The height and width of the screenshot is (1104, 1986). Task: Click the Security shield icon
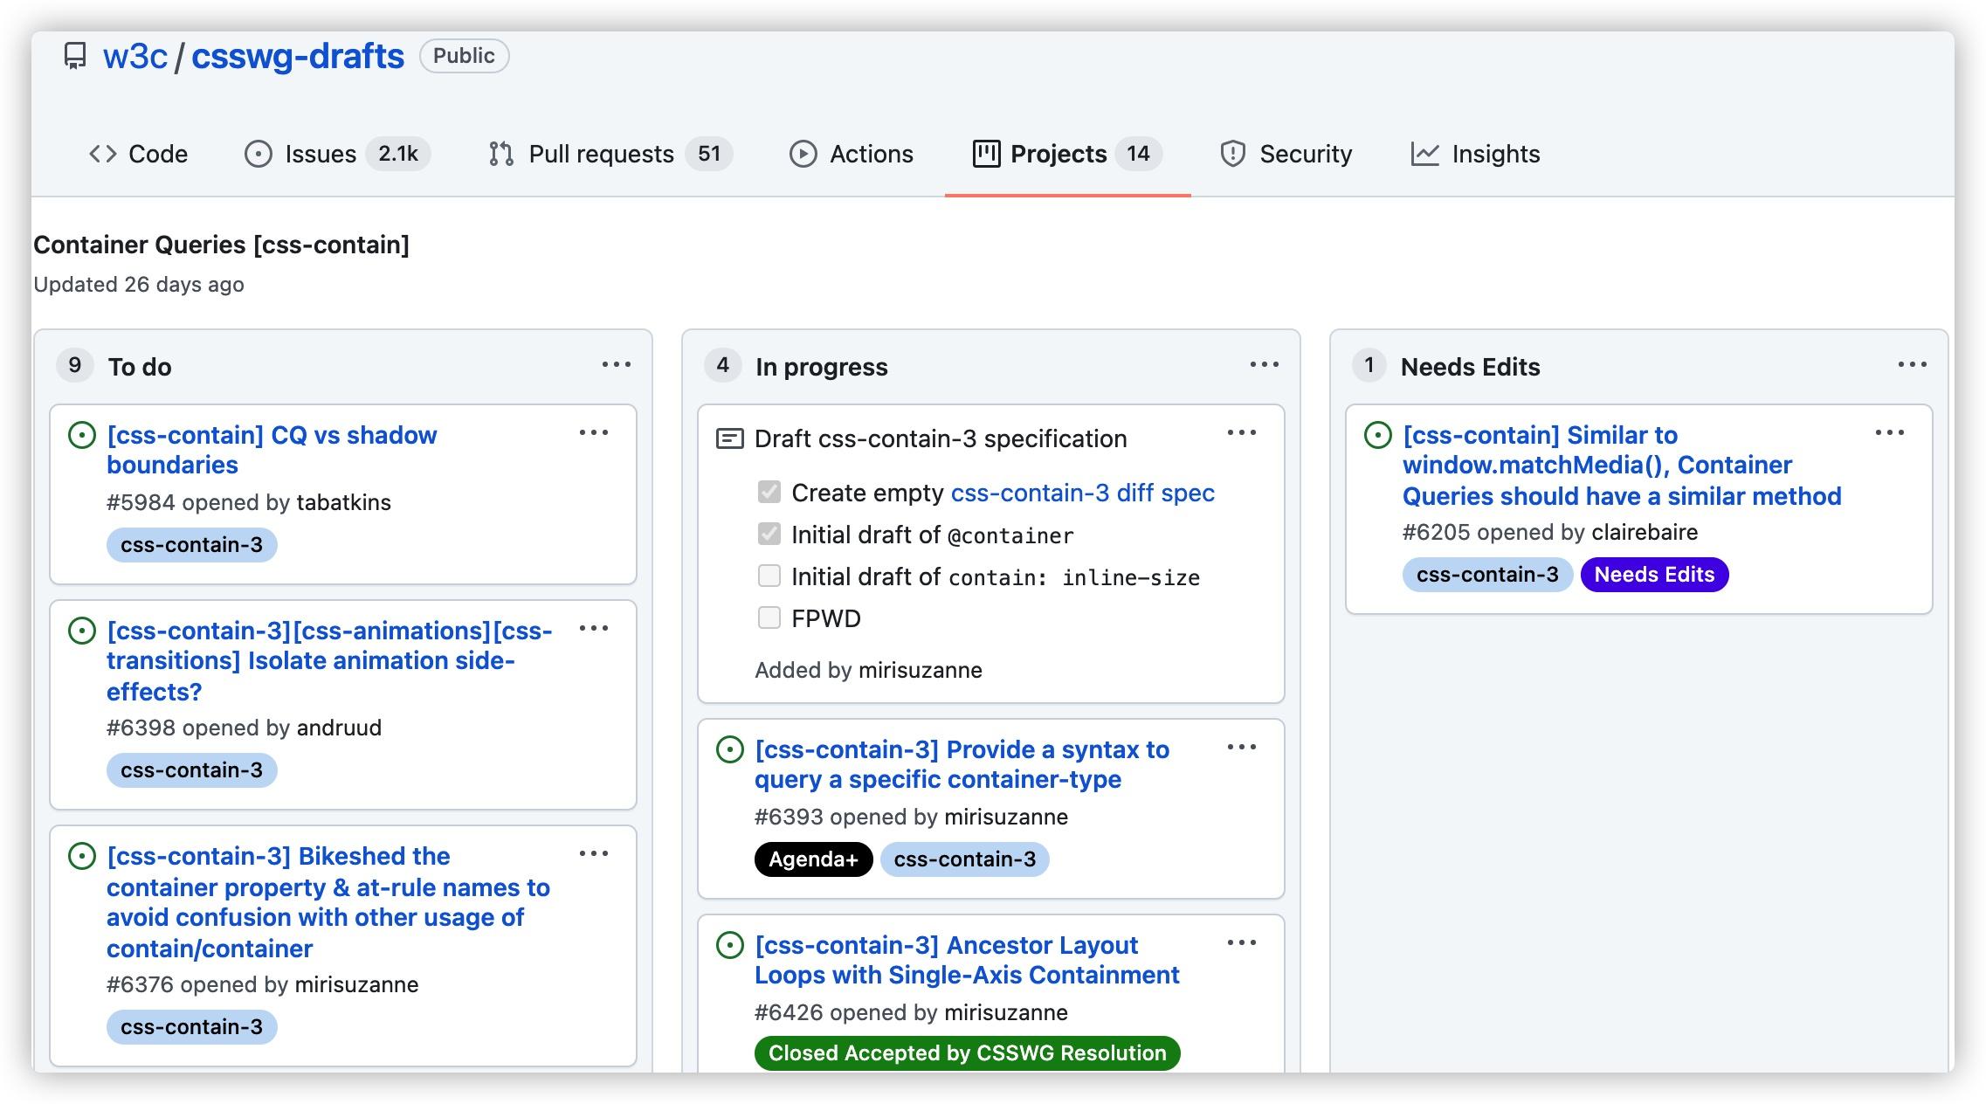pyautogui.click(x=1232, y=154)
